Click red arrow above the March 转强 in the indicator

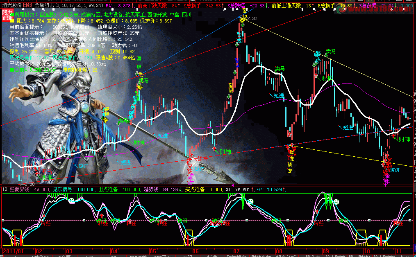[101, 216]
